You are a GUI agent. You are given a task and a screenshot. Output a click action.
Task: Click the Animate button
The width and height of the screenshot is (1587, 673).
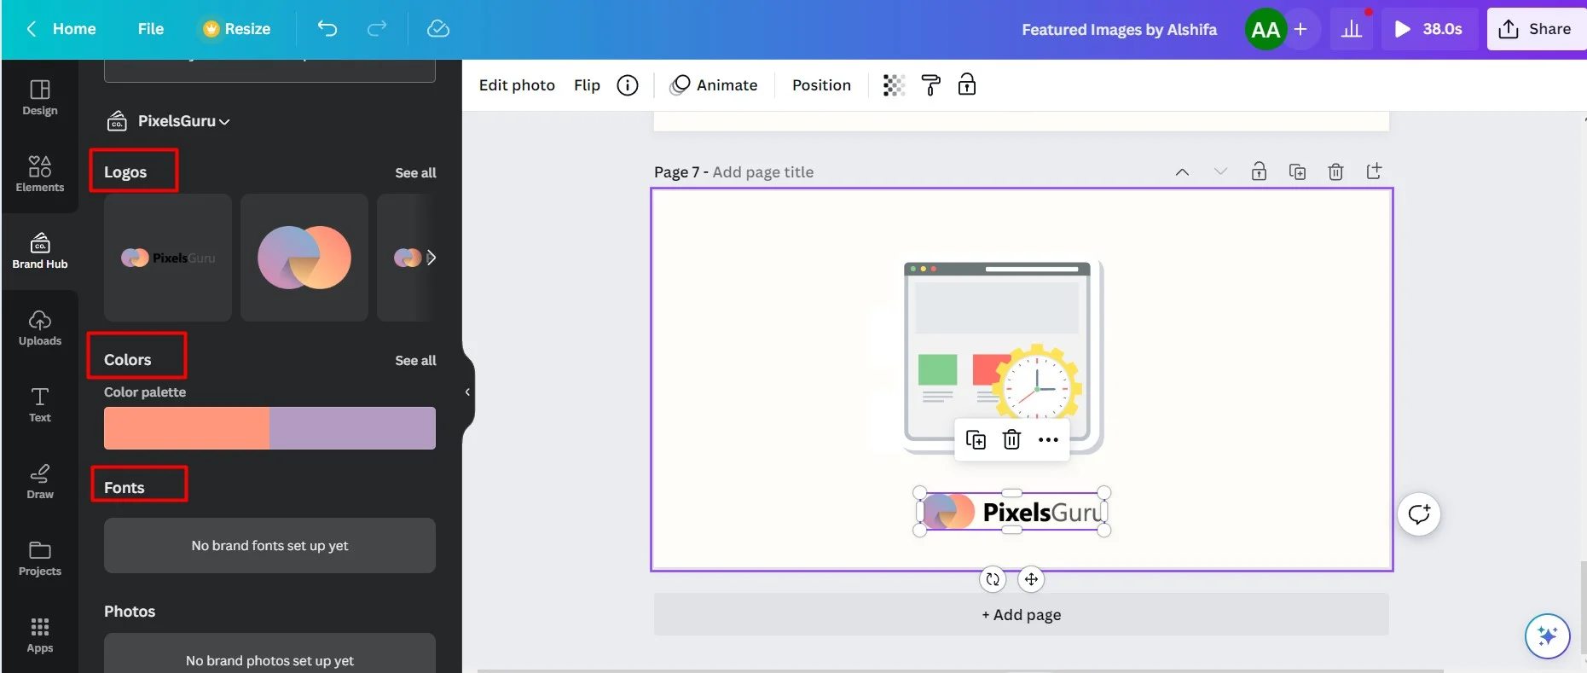click(715, 85)
